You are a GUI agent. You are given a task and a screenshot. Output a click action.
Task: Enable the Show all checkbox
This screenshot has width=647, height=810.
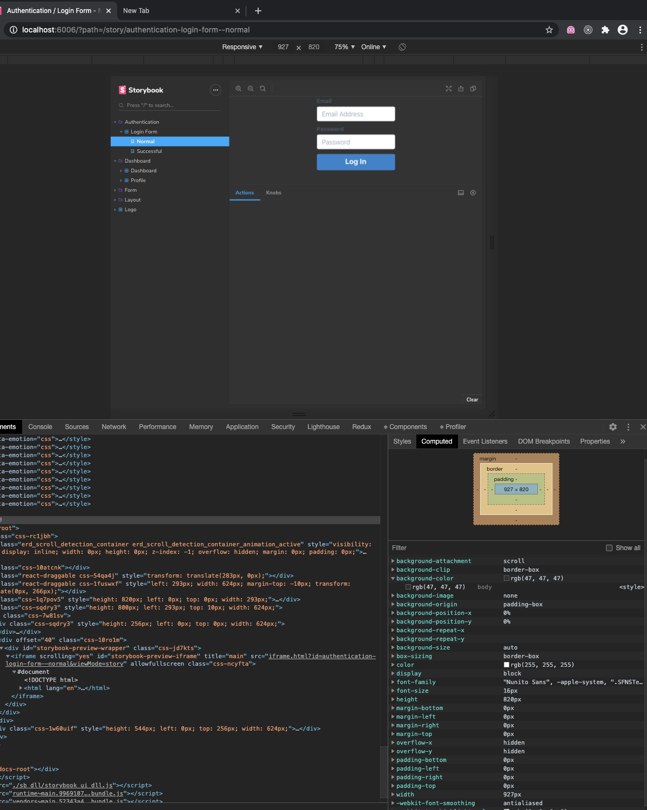[x=609, y=548]
